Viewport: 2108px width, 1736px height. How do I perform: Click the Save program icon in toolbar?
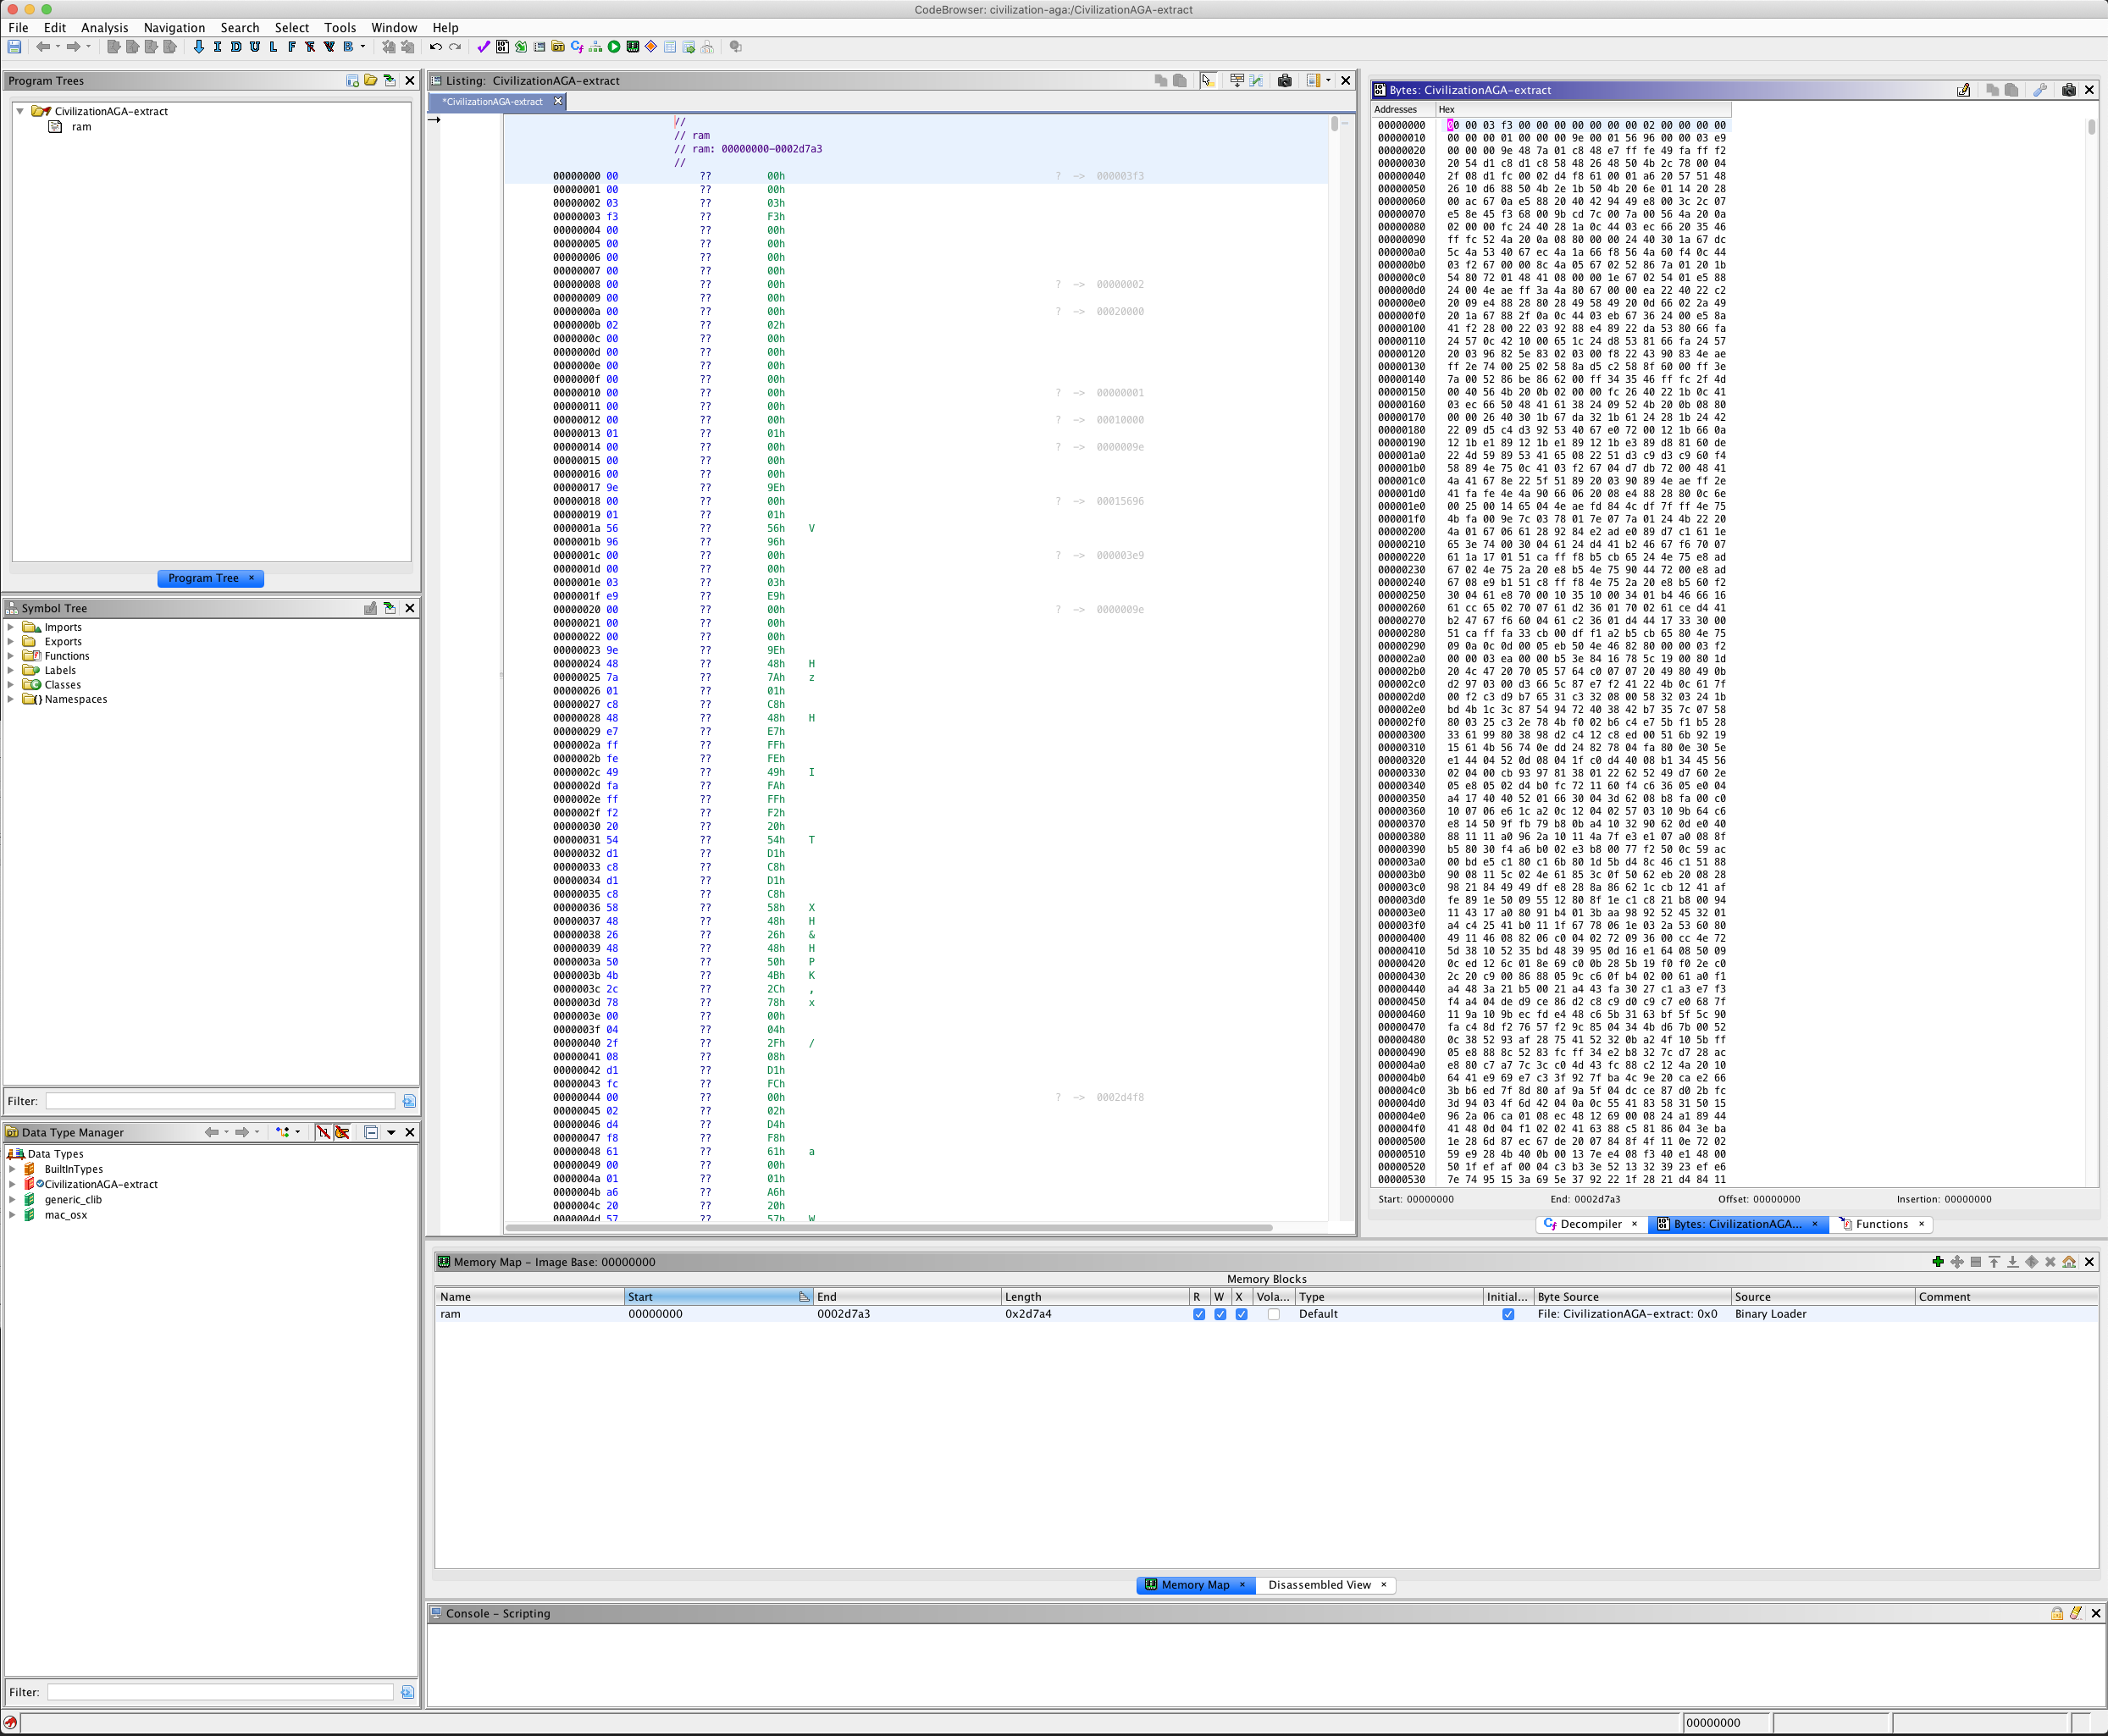[14, 47]
